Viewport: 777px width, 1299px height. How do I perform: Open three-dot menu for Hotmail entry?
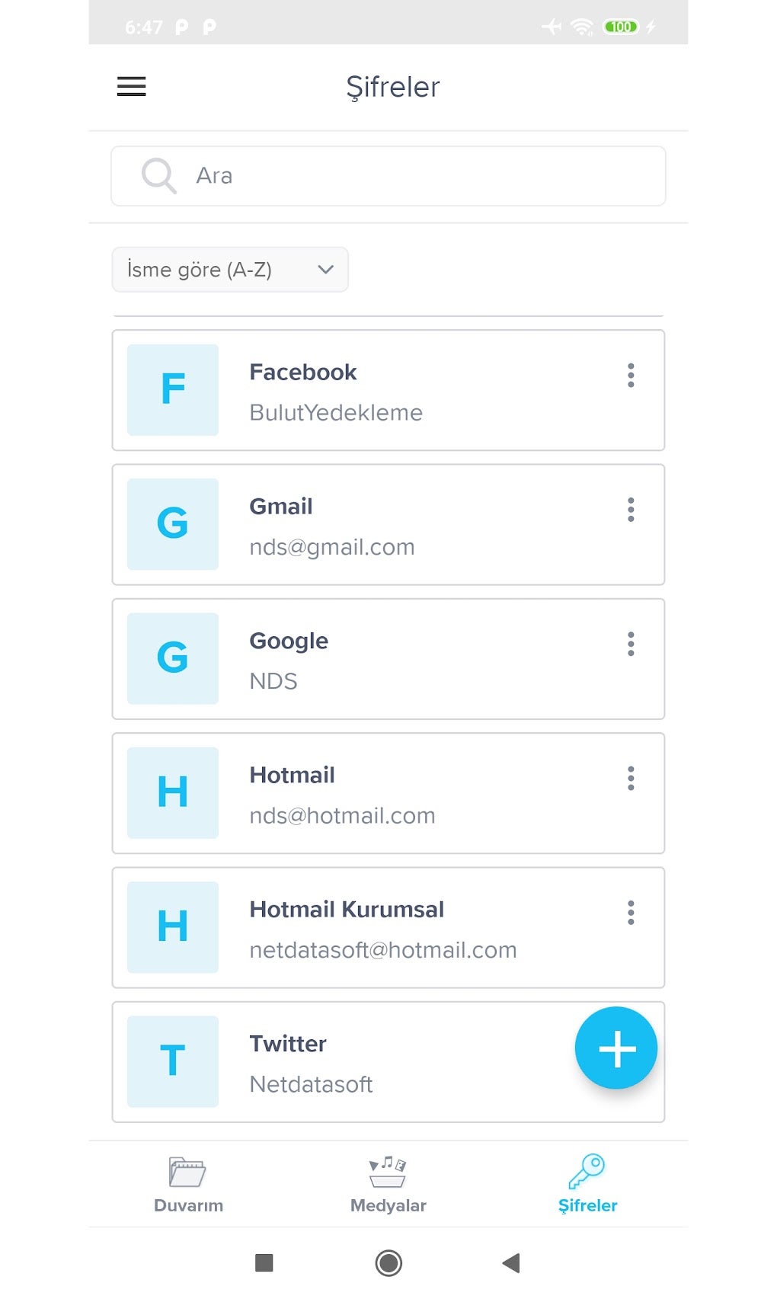[x=631, y=779]
